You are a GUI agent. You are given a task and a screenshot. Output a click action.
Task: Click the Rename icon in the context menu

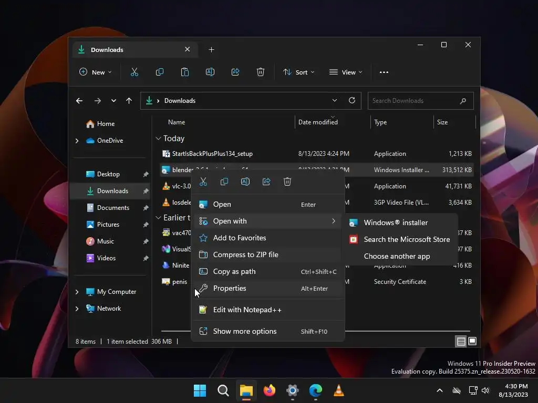click(245, 182)
